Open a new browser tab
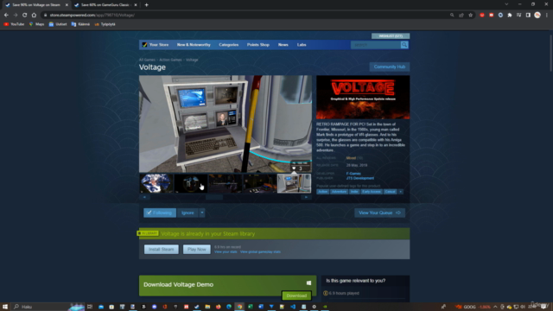The height and width of the screenshot is (311, 553). [146, 5]
